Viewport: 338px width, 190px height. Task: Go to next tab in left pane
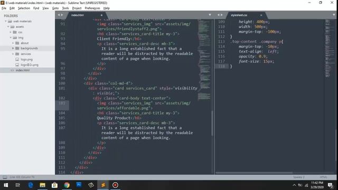tap(62, 15)
